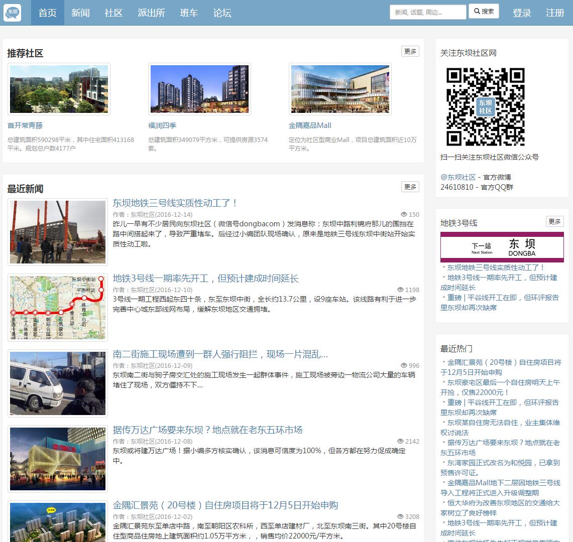Select the 班车 navigation item
This screenshot has width=573, height=542.
click(x=189, y=13)
